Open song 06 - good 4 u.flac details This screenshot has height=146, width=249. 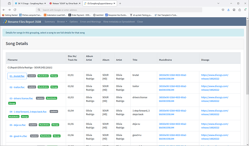tap(18, 136)
